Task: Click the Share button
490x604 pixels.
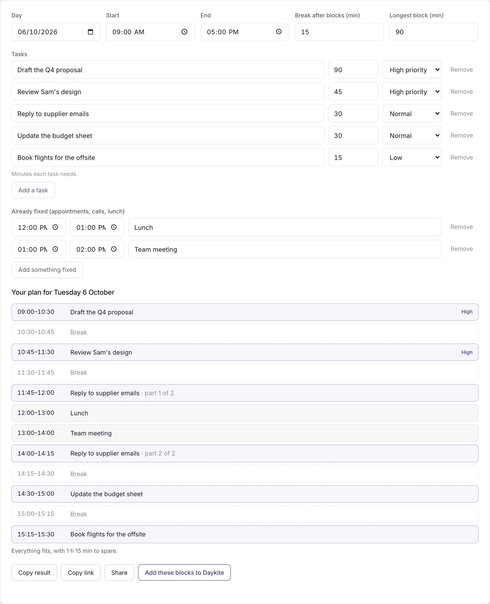Action: (119, 572)
